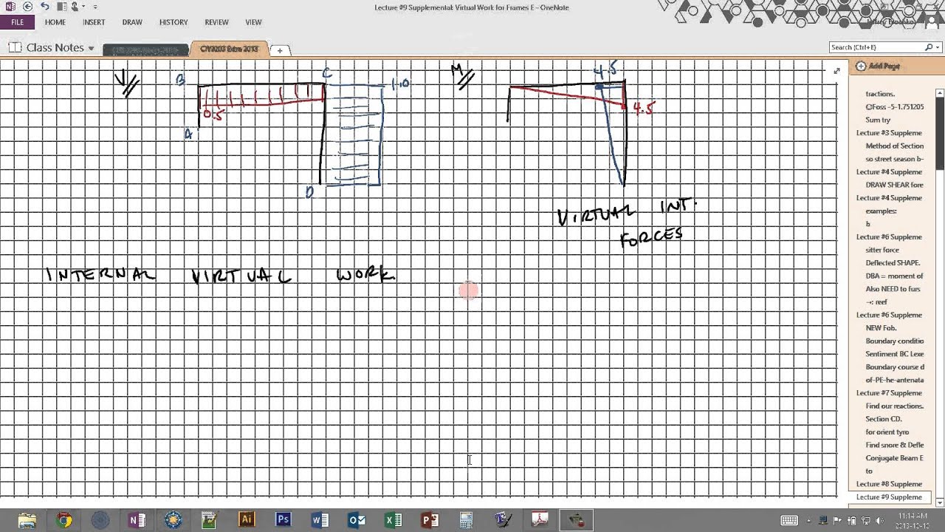Open the 'DBA = moment of' subpage
Viewport: 945px width, 532px height.
click(894, 276)
